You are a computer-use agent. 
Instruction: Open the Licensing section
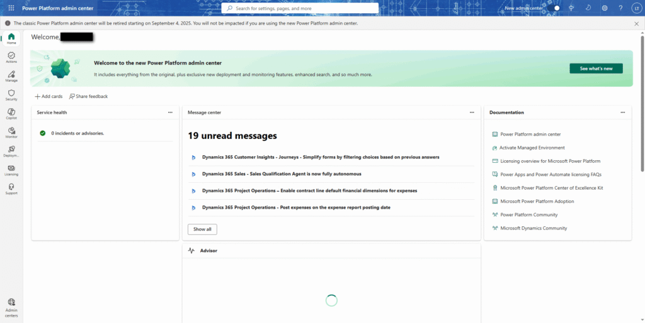click(x=11, y=170)
